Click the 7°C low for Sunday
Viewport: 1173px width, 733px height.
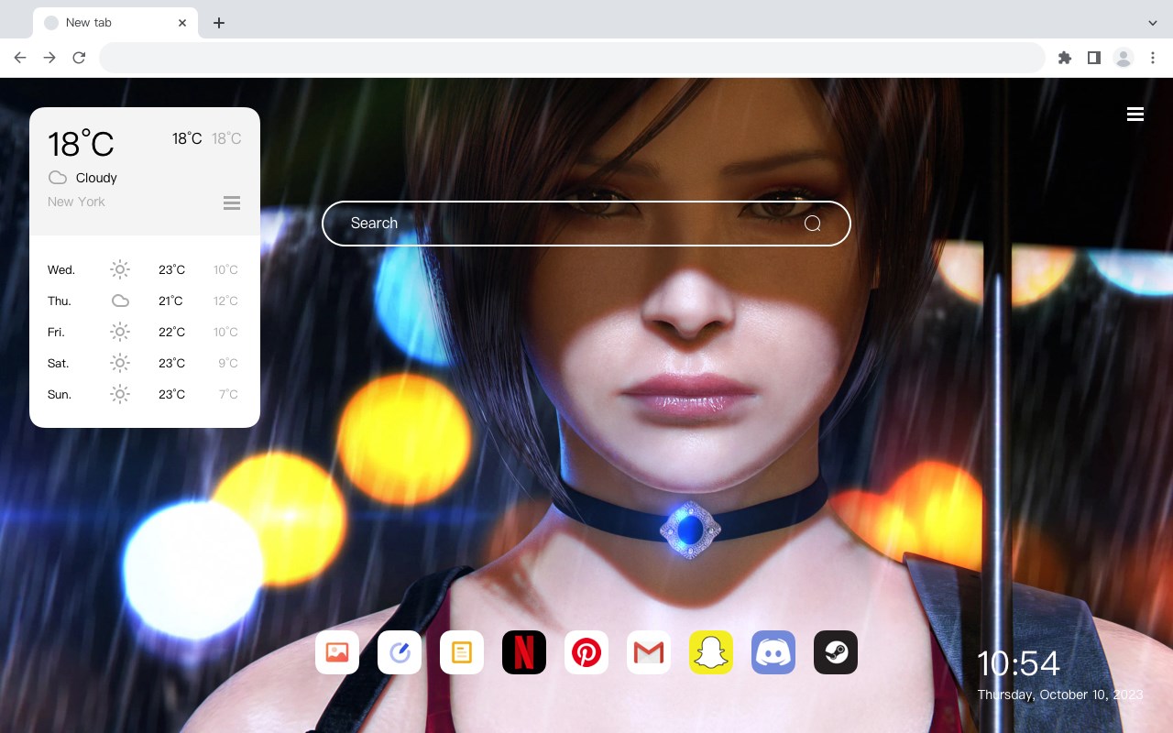point(228,395)
